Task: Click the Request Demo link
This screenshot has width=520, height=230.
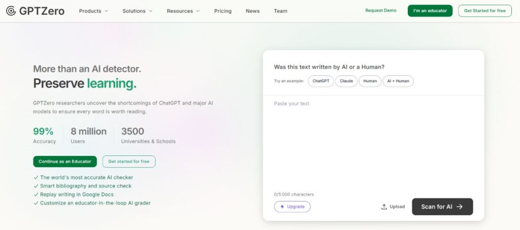Action: 381,11
